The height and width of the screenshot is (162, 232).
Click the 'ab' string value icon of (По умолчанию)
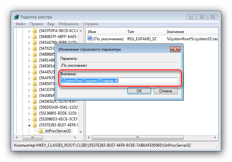(x=90, y=39)
